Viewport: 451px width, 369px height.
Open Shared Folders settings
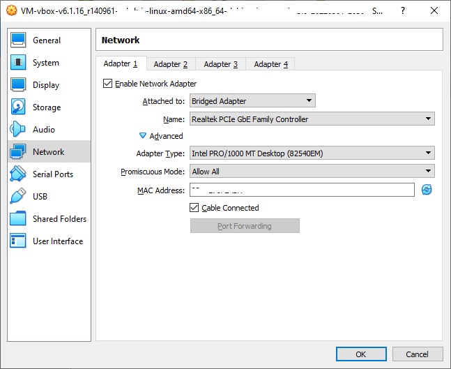point(49,218)
